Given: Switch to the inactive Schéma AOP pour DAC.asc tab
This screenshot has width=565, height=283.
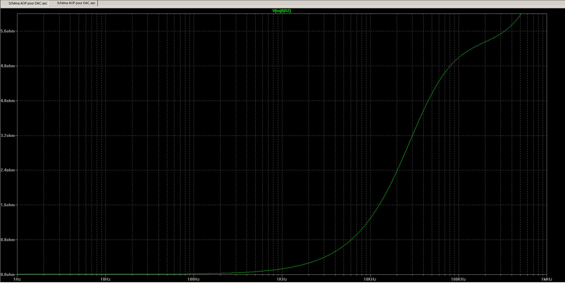Looking at the screenshot, I should click(25, 3).
